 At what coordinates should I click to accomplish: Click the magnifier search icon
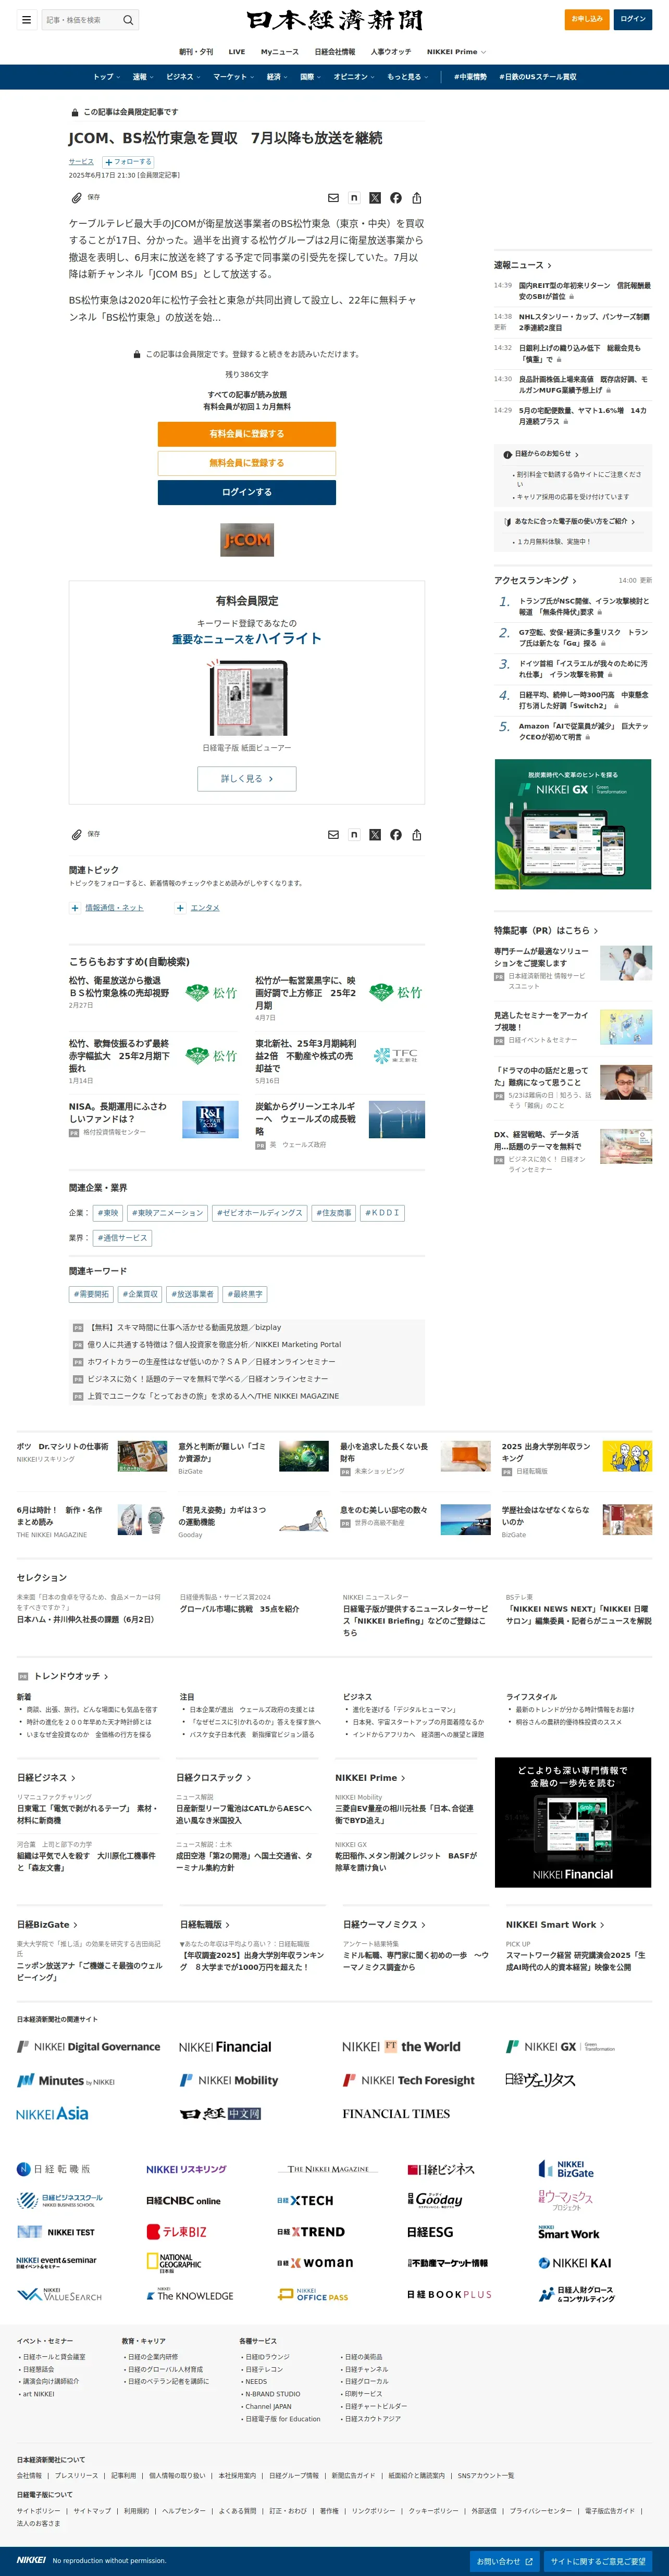coord(127,19)
